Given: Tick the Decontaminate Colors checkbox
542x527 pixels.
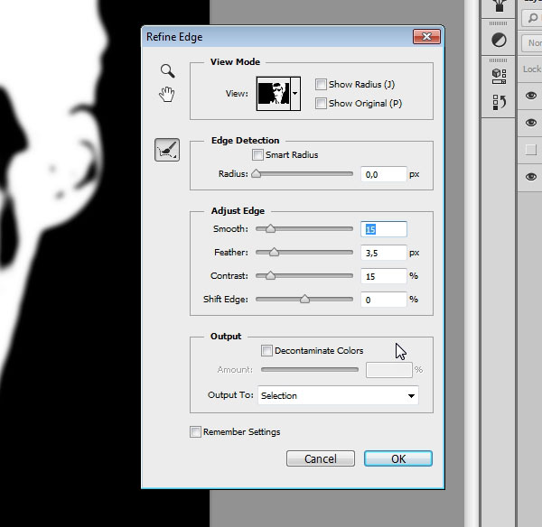Looking at the screenshot, I should [x=266, y=351].
